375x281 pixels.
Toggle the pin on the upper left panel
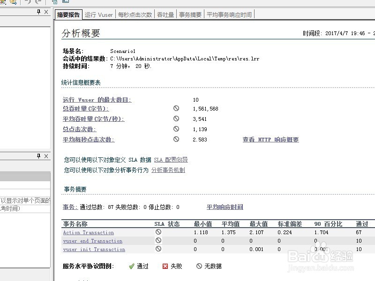[x=38, y=13]
